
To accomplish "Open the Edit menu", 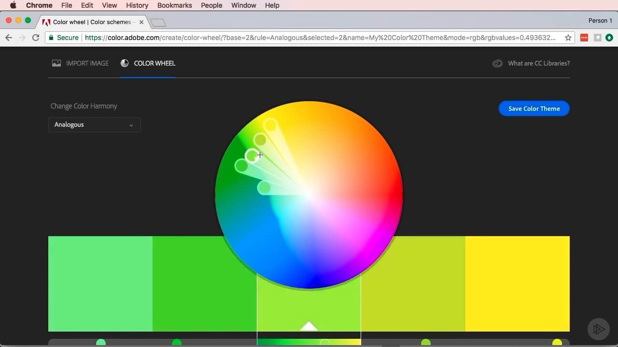I will click(87, 5).
